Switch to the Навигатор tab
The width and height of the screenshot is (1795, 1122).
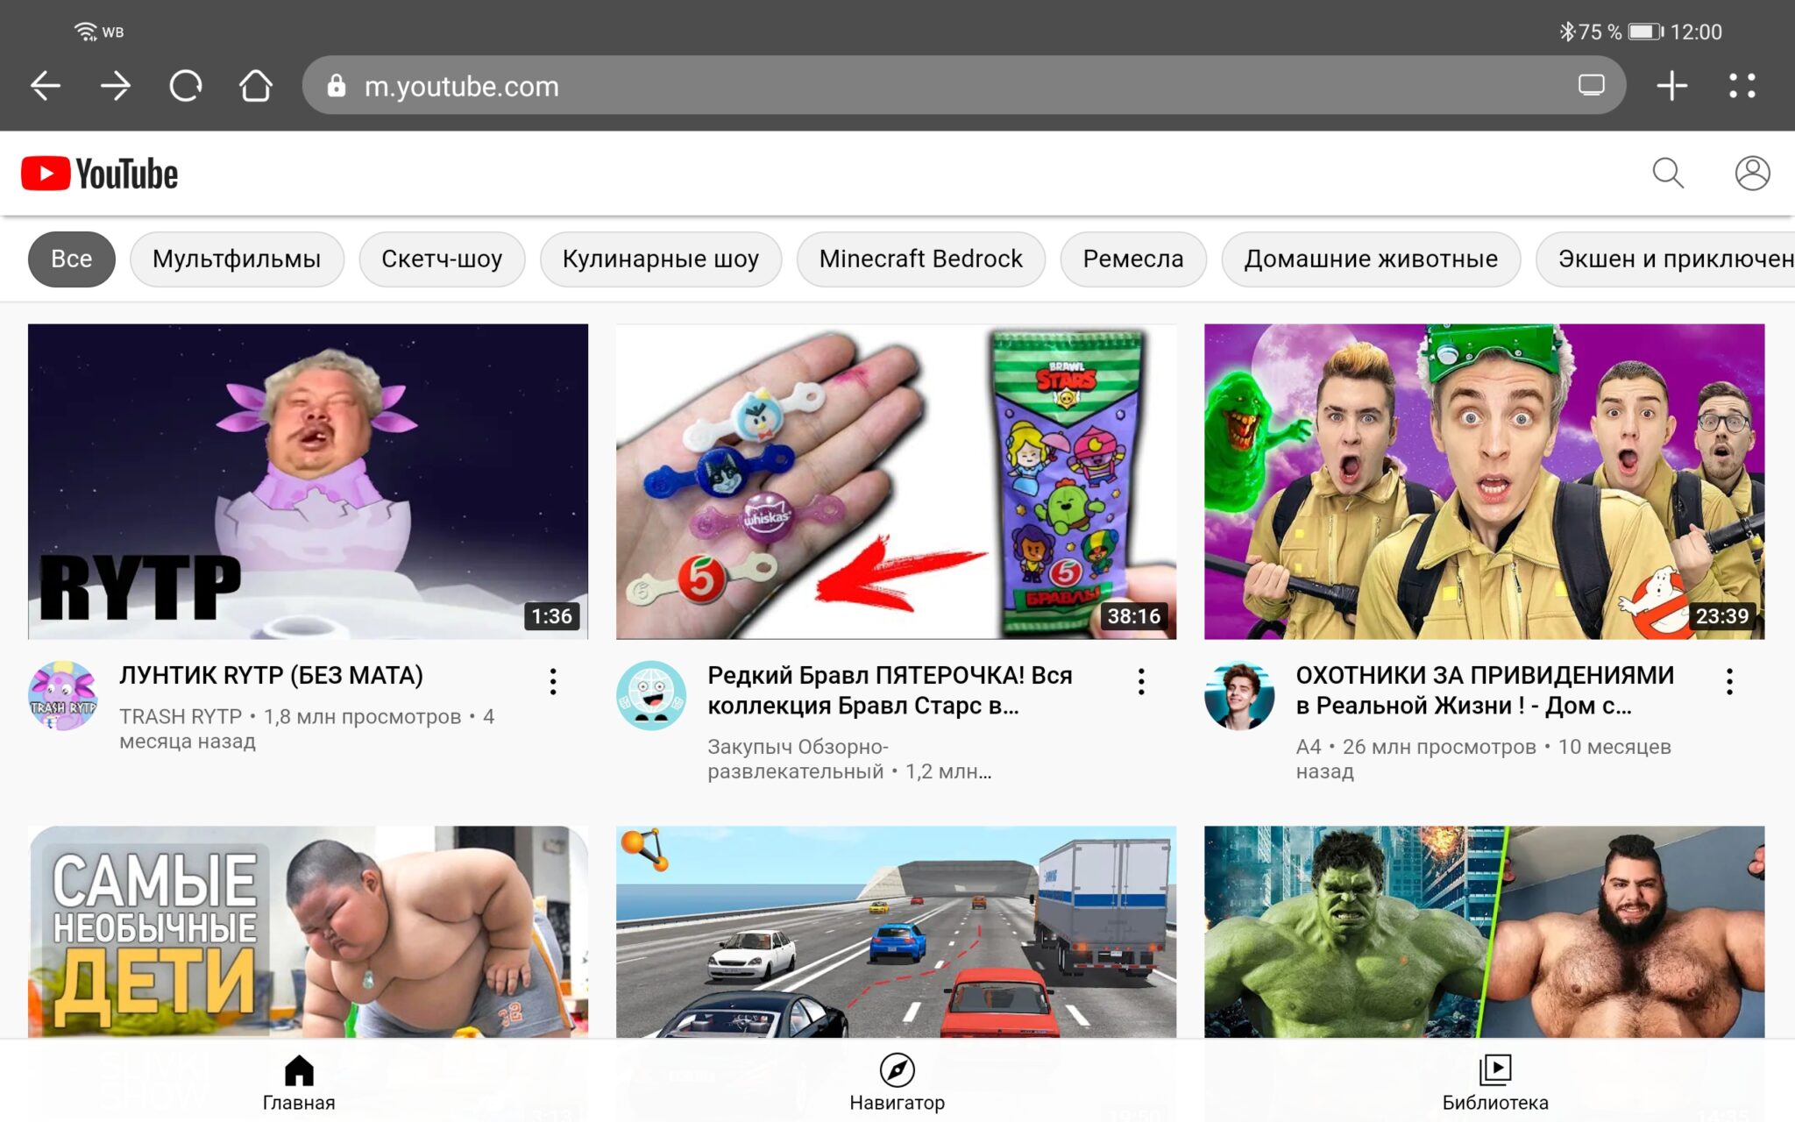click(897, 1083)
